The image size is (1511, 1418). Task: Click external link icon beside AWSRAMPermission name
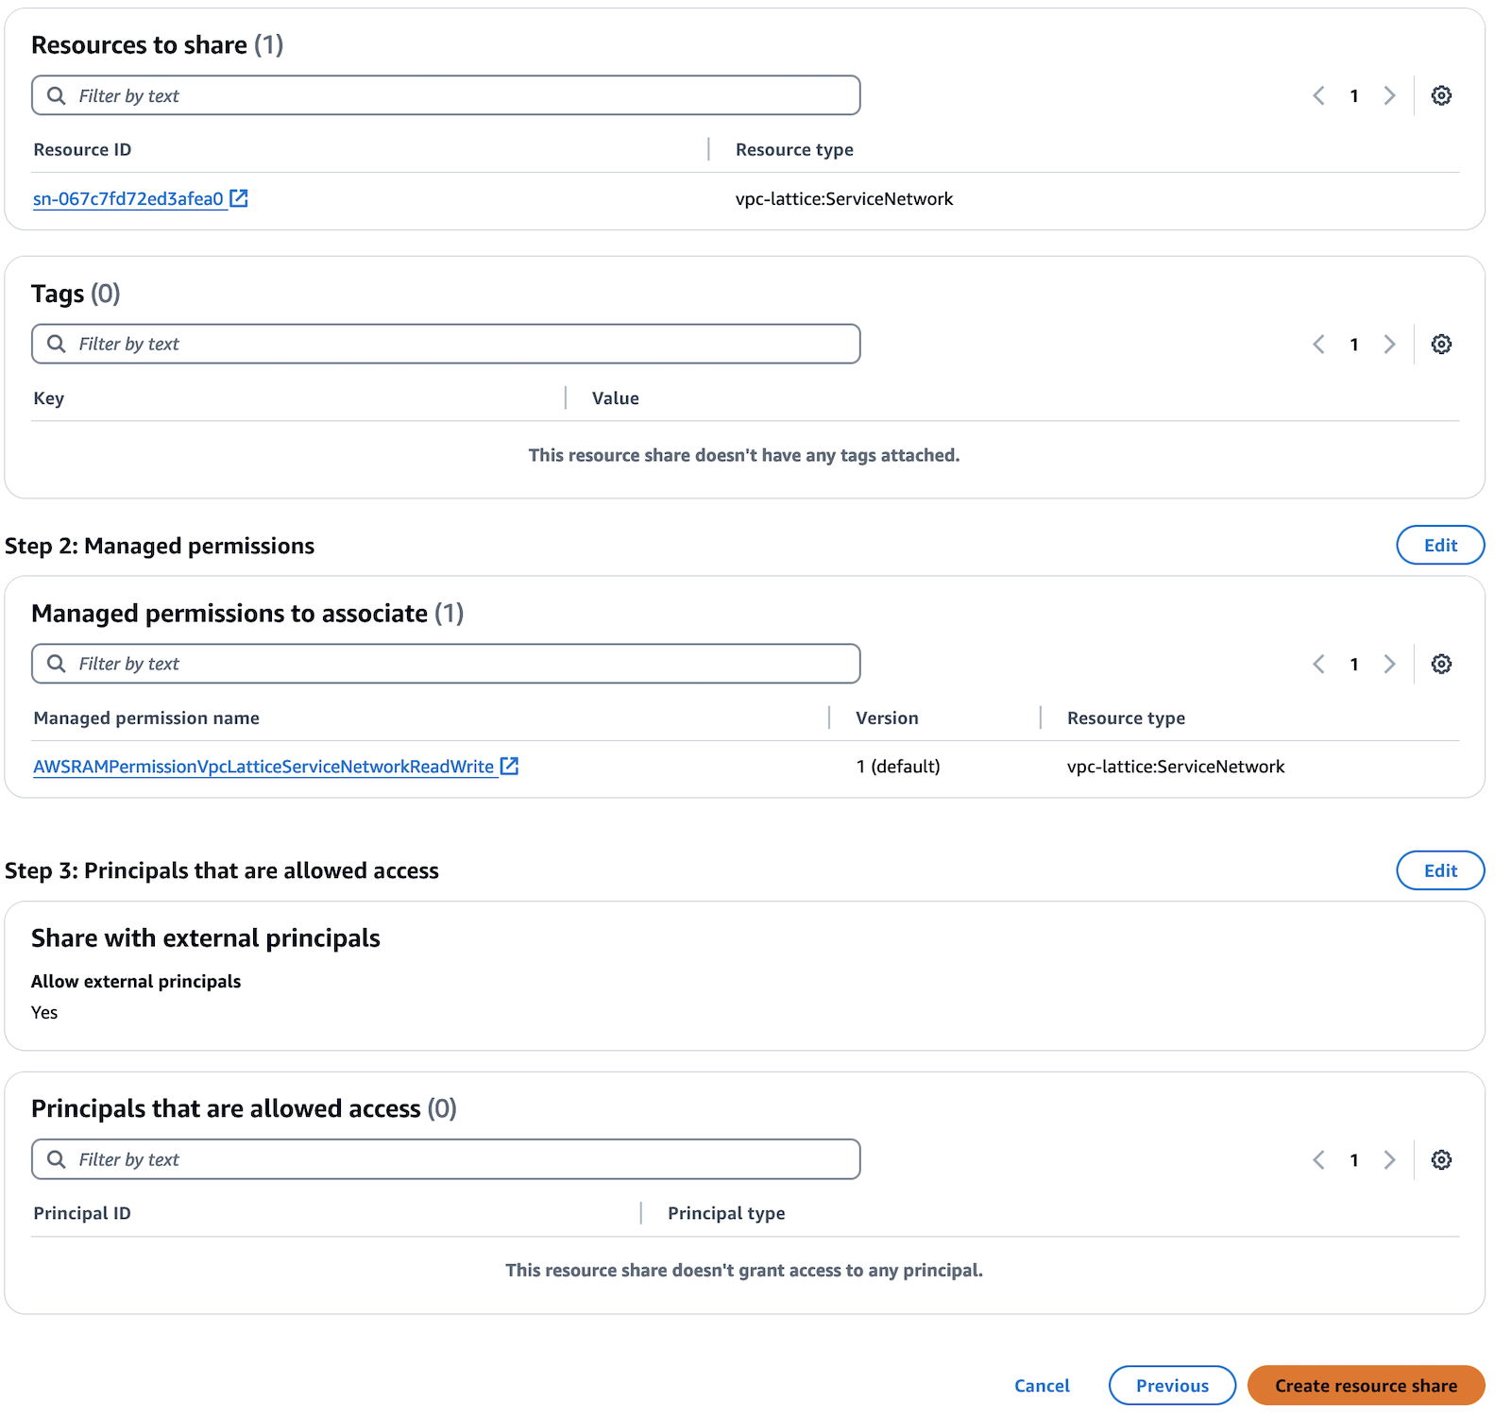tap(509, 766)
